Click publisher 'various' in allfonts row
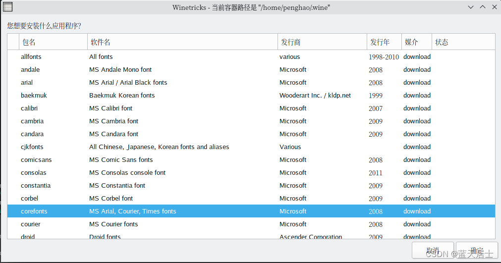This screenshot has height=263, width=501. pos(290,57)
